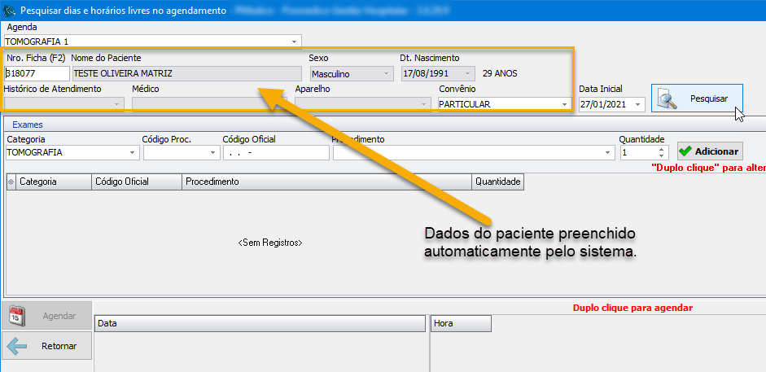Image resolution: width=766 pixels, height=372 pixels.
Task: Open the Data Inicial date picker
Action: (x=637, y=104)
